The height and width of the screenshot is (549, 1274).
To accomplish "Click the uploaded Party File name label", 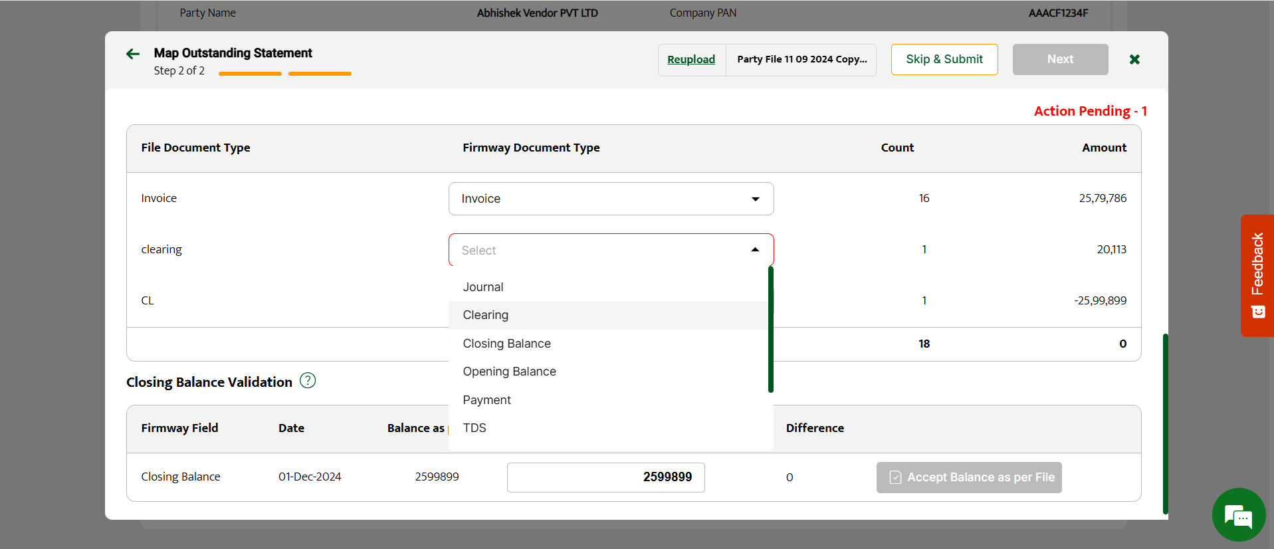I will (x=801, y=60).
